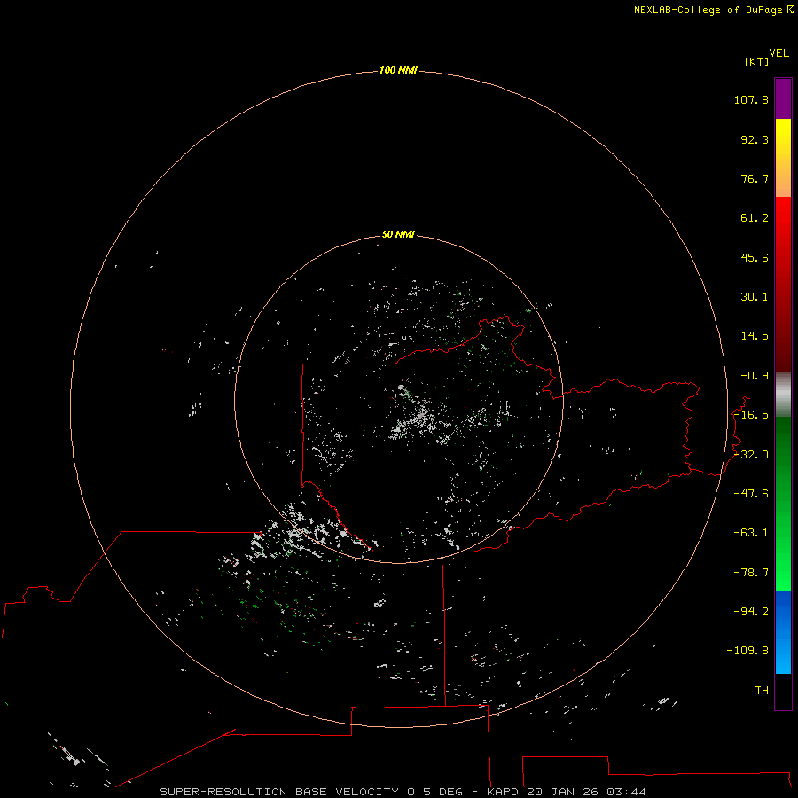Pick the black TH segment of the color bar
The height and width of the screenshot is (798, 798).
click(783, 691)
